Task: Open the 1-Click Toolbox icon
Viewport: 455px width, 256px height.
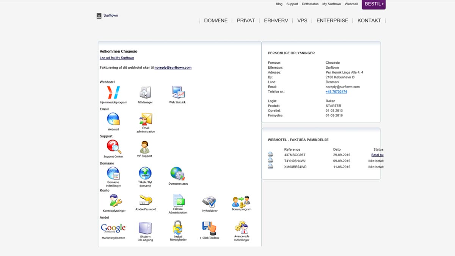Action: (209, 228)
